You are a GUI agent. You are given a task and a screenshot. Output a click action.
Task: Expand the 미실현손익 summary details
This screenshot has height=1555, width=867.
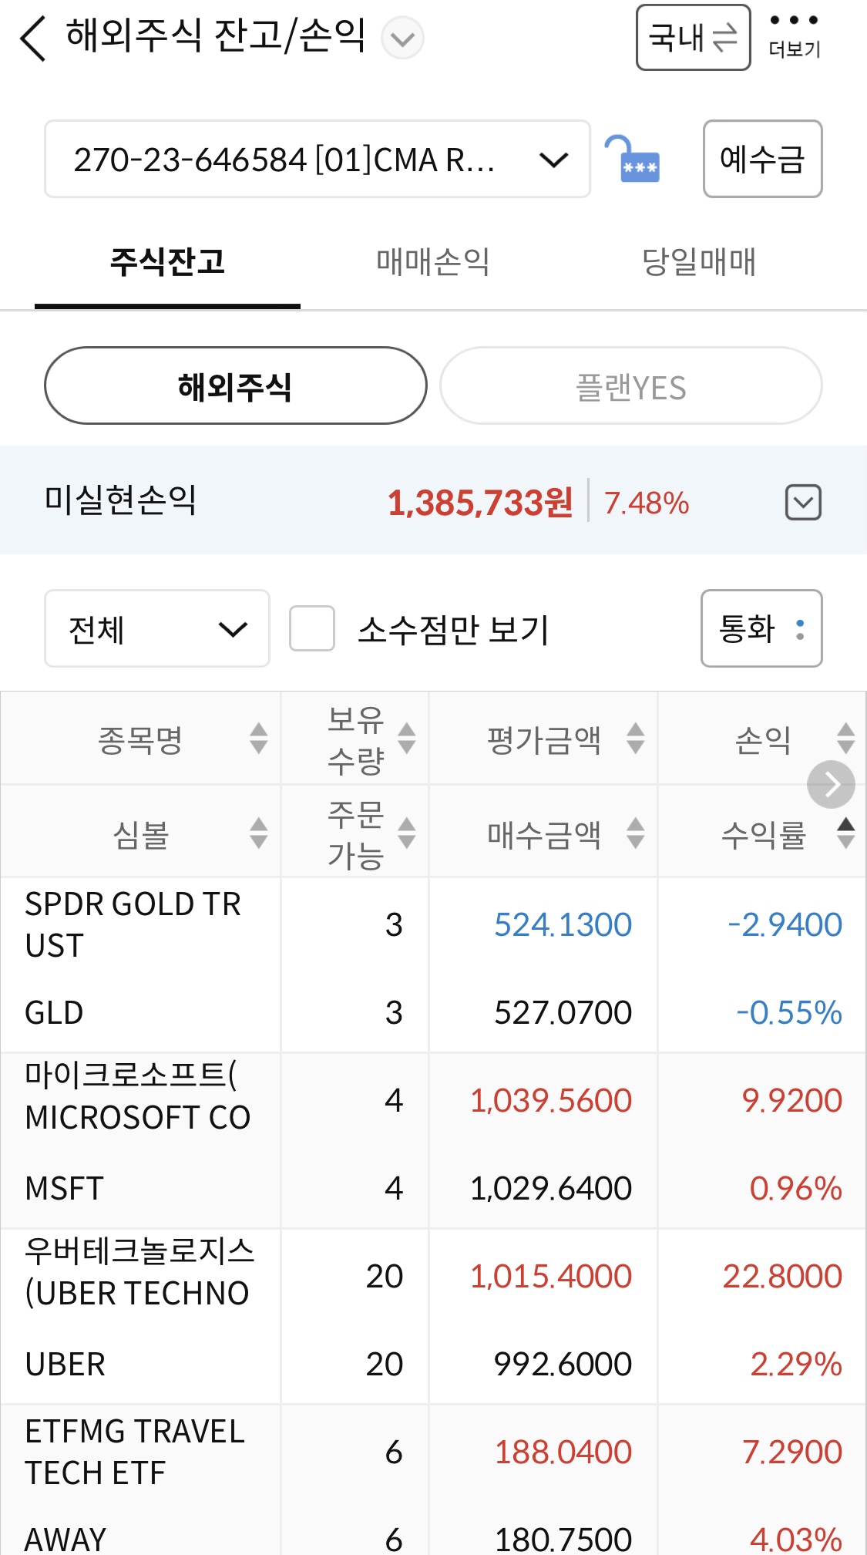click(x=803, y=503)
